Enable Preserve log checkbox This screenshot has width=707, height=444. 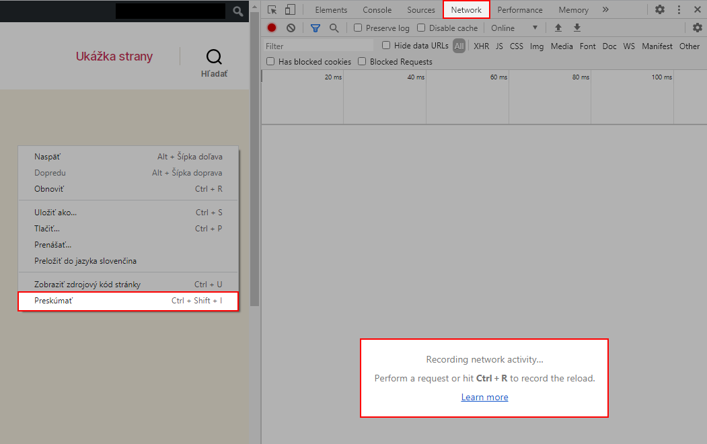pos(358,28)
